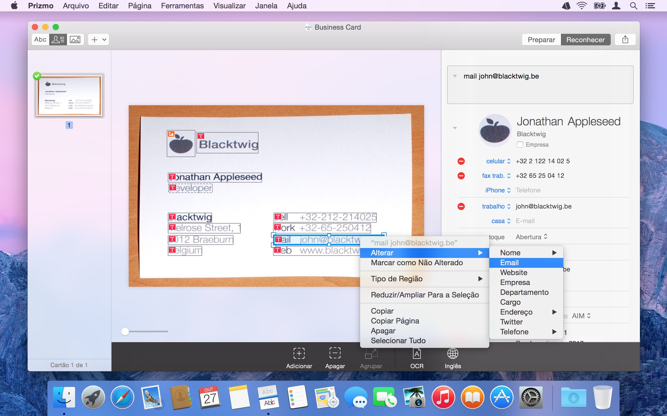Open dropdown arrow next to plus button
Image resolution: width=667 pixels, height=416 pixels.
tap(104, 40)
